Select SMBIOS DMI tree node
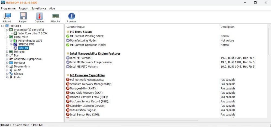271x127 pixels. (x=26, y=44)
